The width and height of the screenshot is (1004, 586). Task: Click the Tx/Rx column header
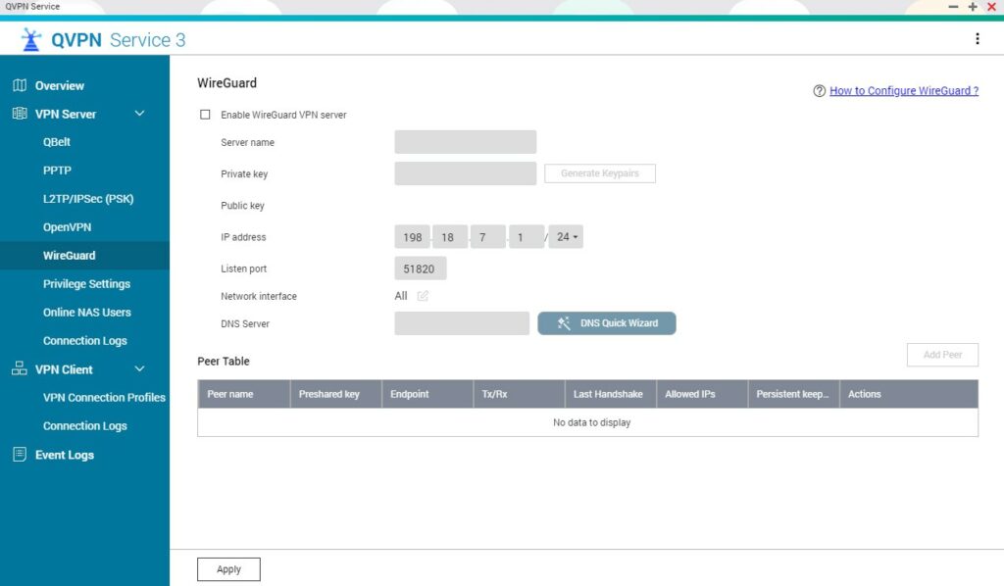tap(520, 394)
